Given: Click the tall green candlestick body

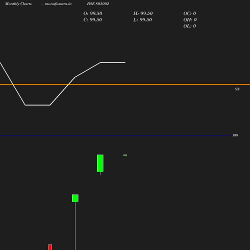Looking at the screenshot, I should 100,163.
